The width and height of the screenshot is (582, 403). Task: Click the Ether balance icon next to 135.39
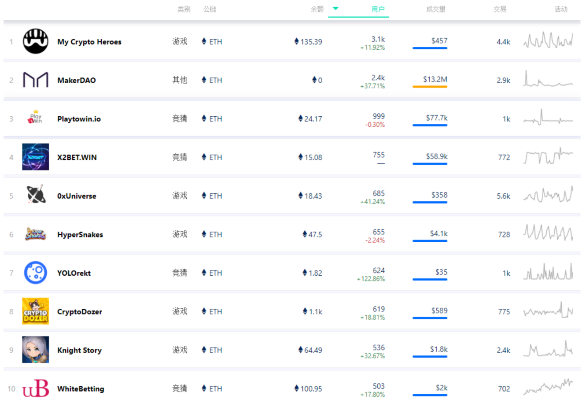tap(297, 41)
